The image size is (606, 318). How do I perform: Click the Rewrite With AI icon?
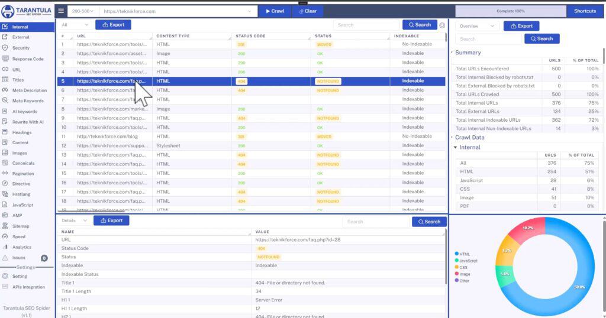[5, 122]
